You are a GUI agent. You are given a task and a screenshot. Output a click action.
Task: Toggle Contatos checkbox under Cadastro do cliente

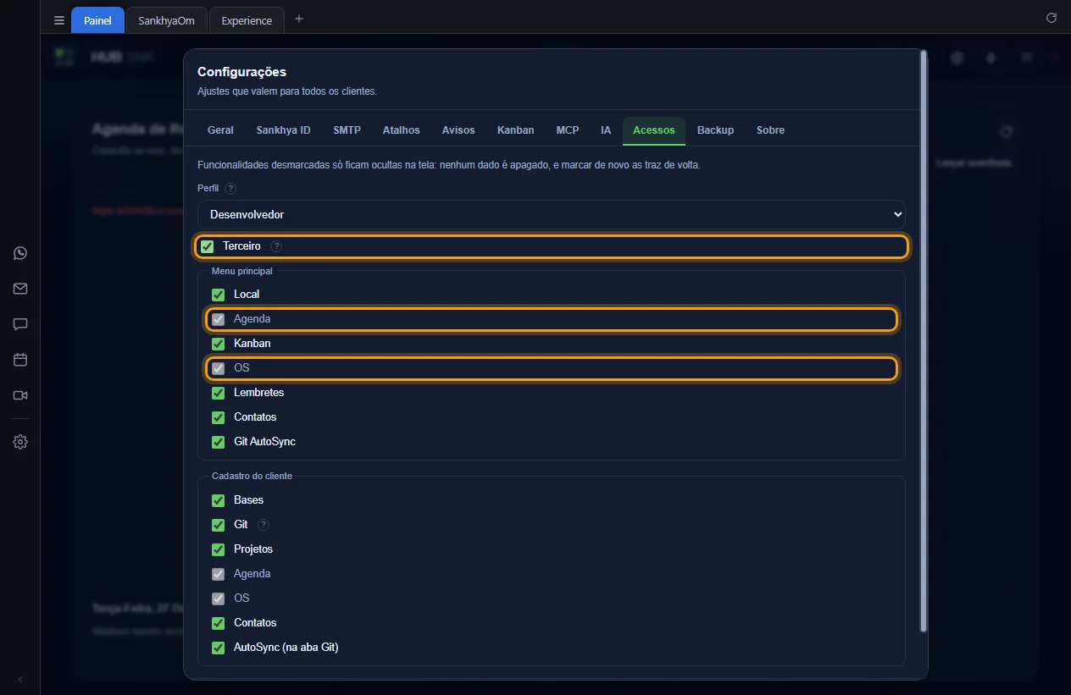click(218, 623)
